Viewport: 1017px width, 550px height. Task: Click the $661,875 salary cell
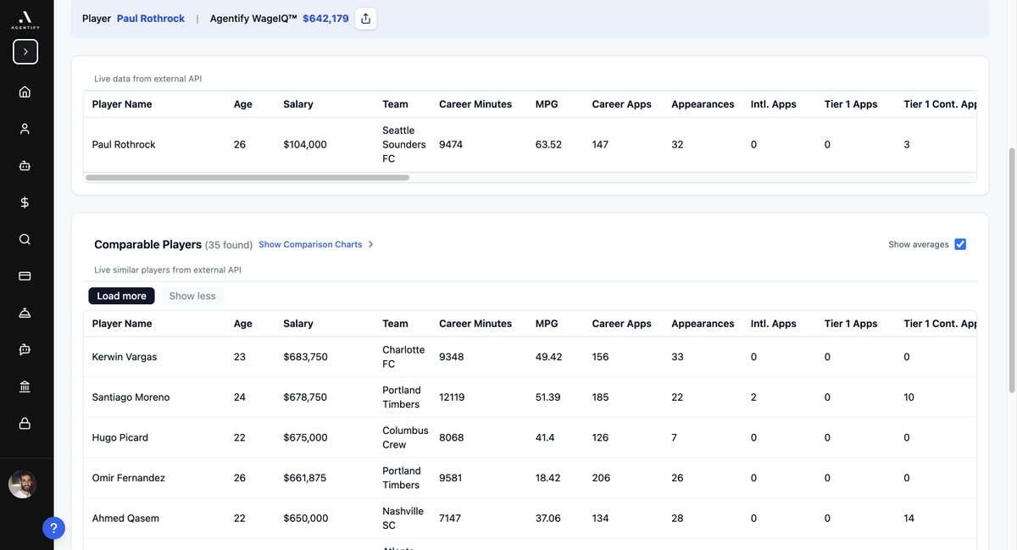click(305, 478)
